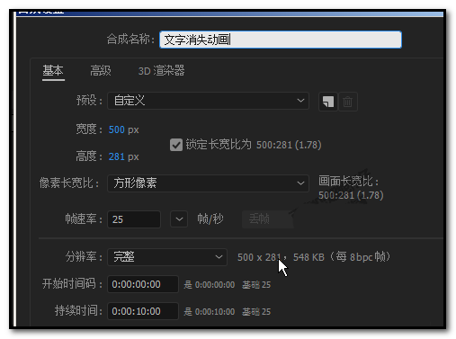Click the delete preset trash icon
Image resolution: width=456 pixels, height=339 pixels.
(x=348, y=102)
